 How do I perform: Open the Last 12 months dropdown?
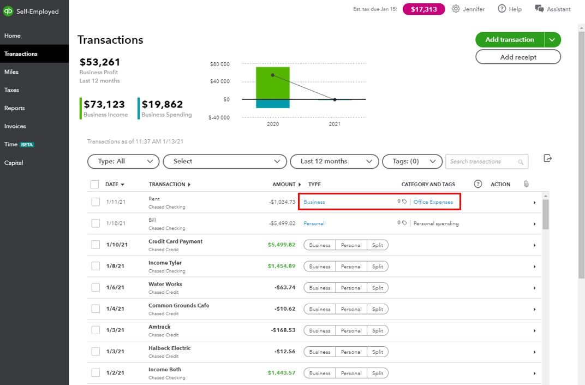pos(335,161)
